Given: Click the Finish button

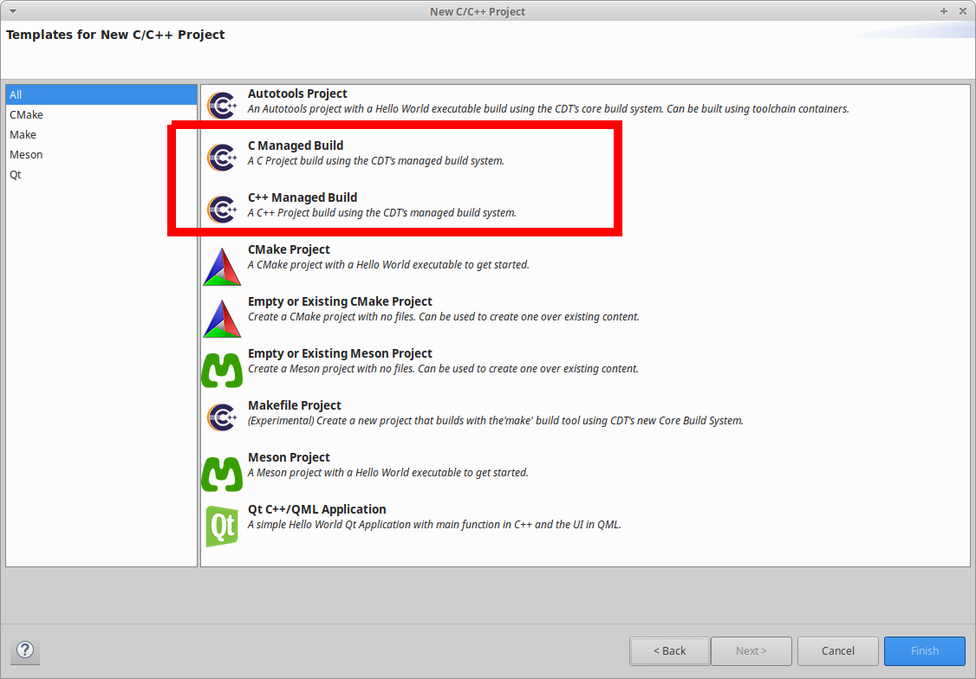Looking at the screenshot, I should pyautogui.click(x=925, y=651).
